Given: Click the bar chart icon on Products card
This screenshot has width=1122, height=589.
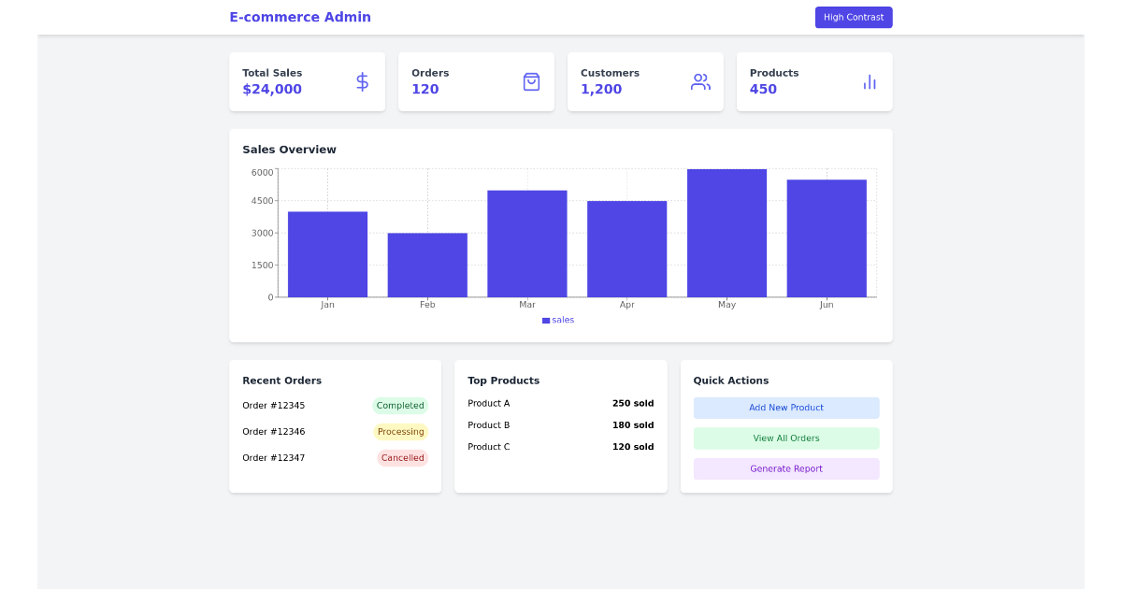Looking at the screenshot, I should 870,81.
